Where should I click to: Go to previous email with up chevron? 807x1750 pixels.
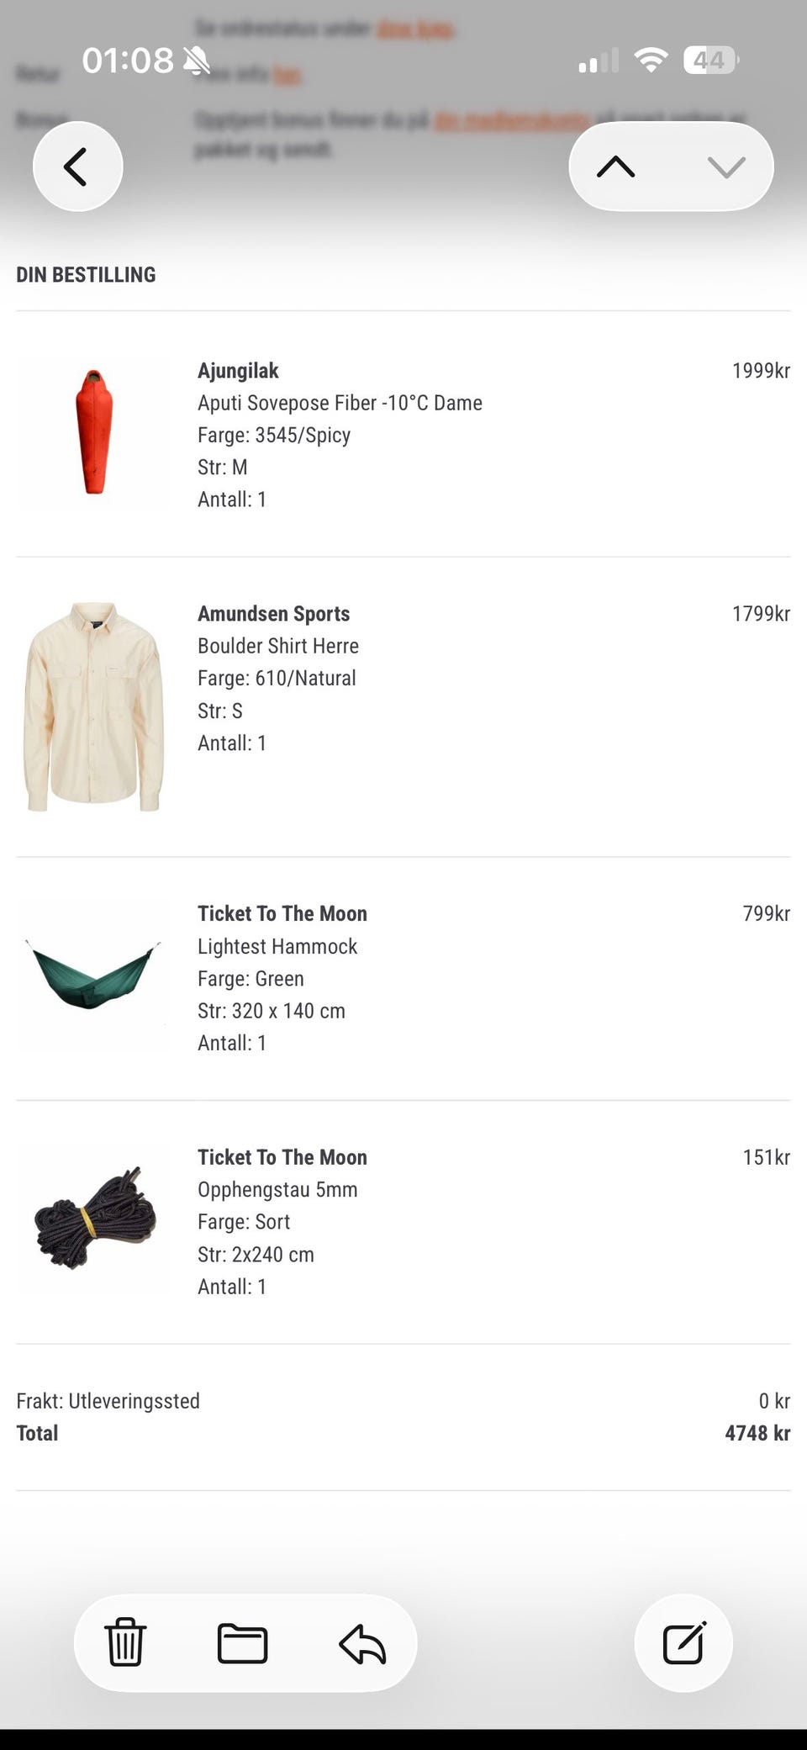(616, 167)
